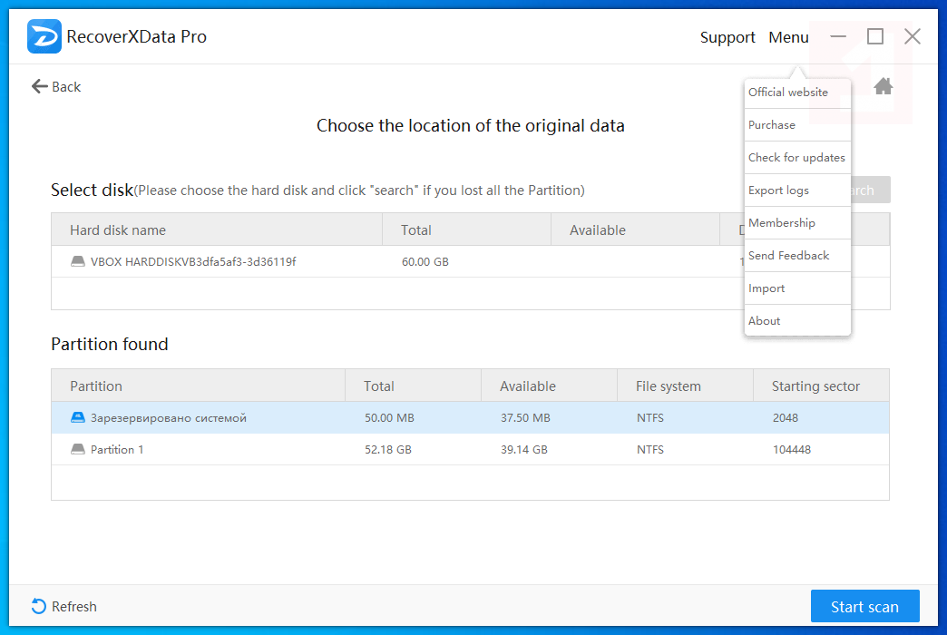947x635 pixels.
Task: Select Check for updates menu entry
Action: tap(796, 158)
